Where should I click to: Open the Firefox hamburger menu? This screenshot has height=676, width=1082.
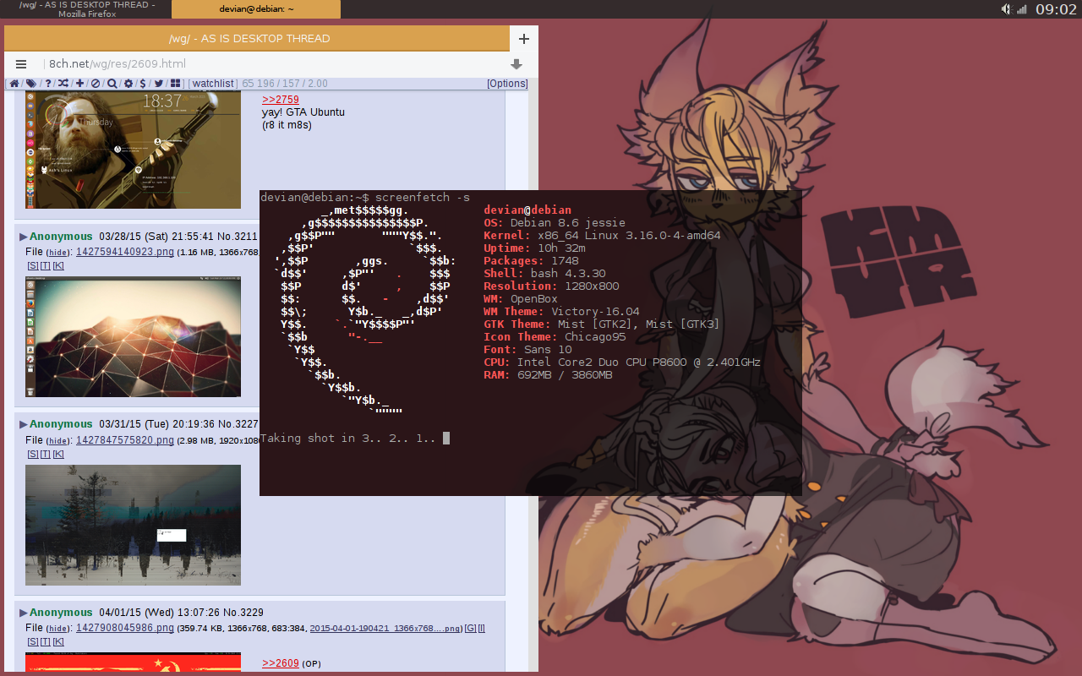tap(21, 64)
